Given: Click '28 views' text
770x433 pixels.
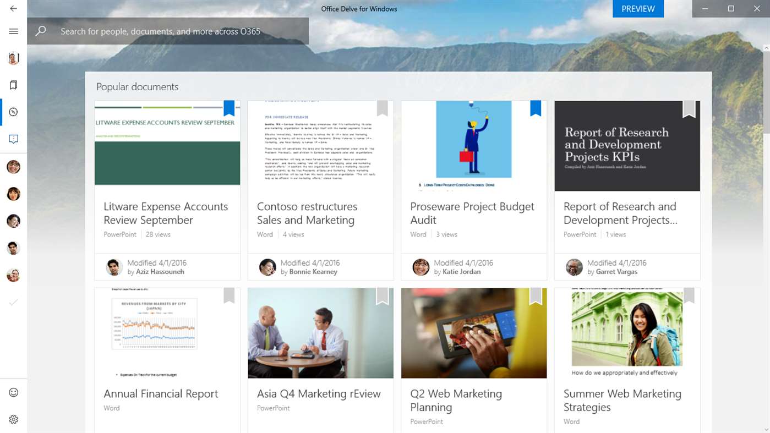Looking at the screenshot, I should click(x=158, y=234).
